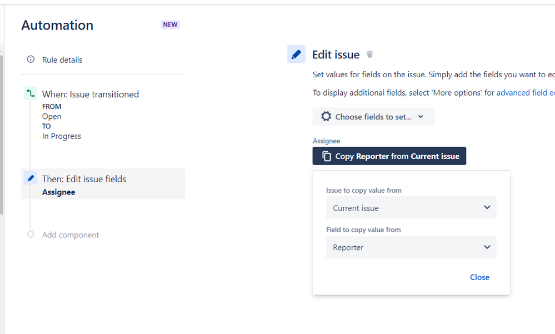555x334 pixels.
Task: Click the Issue transitioned trigger icon
Action: coord(31,93)
